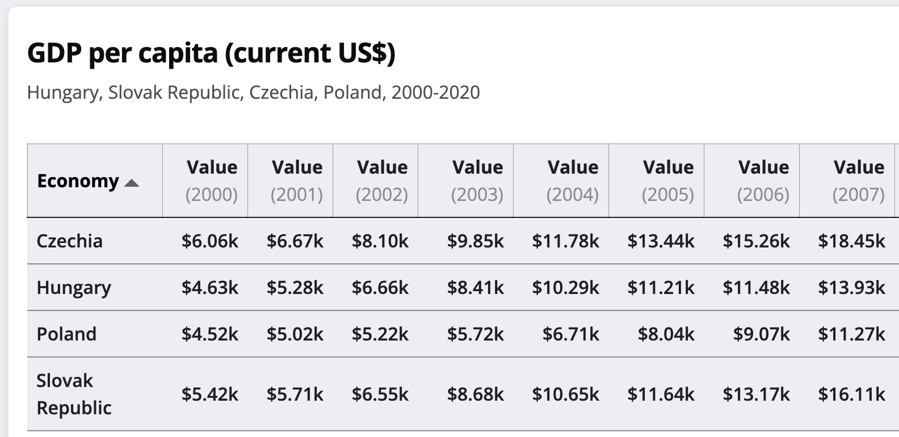Select Czechia's 2007 value $18.45k
This screenshot has width=899, height=437.
click(x=851, y=241)
